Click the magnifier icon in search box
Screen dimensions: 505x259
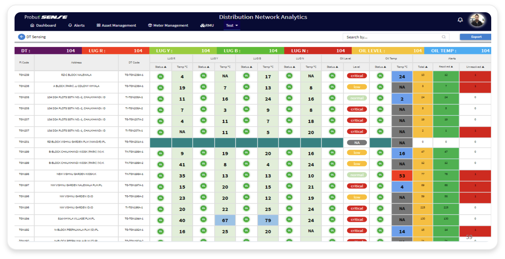tap(444, 37)
